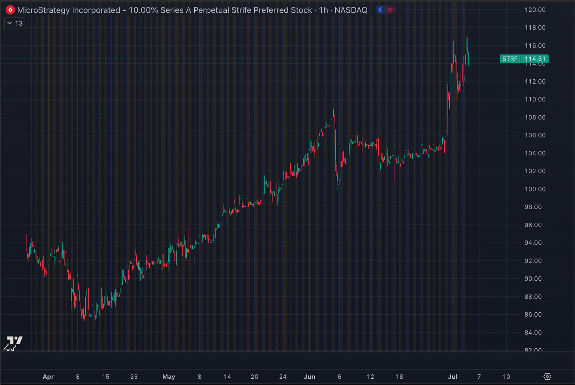
Task: Click the 94.00 price axis label
Action: coord(533,243)
